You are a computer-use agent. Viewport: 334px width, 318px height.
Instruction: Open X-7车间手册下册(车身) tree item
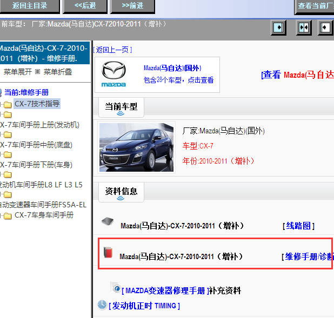[36, 165]
